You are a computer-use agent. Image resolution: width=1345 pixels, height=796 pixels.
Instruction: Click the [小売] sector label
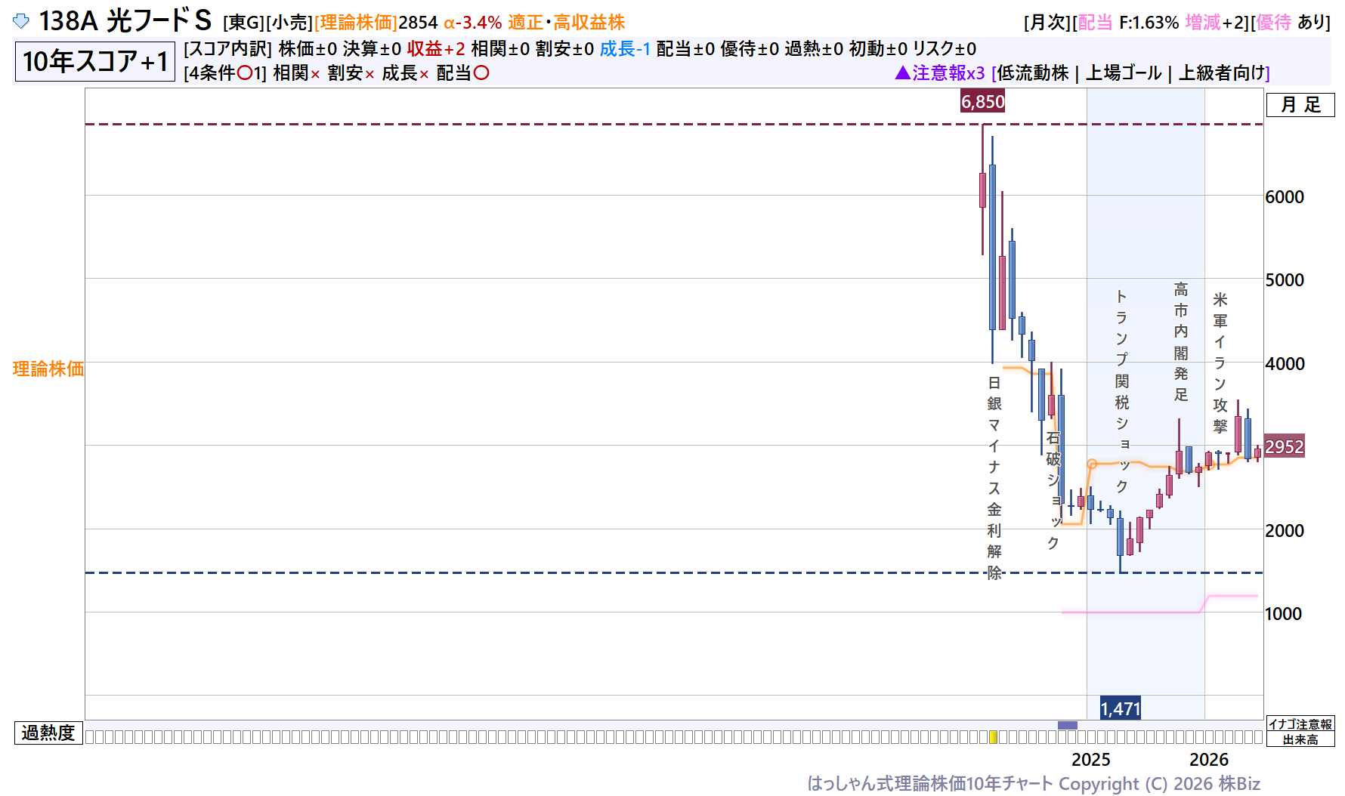click(x=289, y=22)
